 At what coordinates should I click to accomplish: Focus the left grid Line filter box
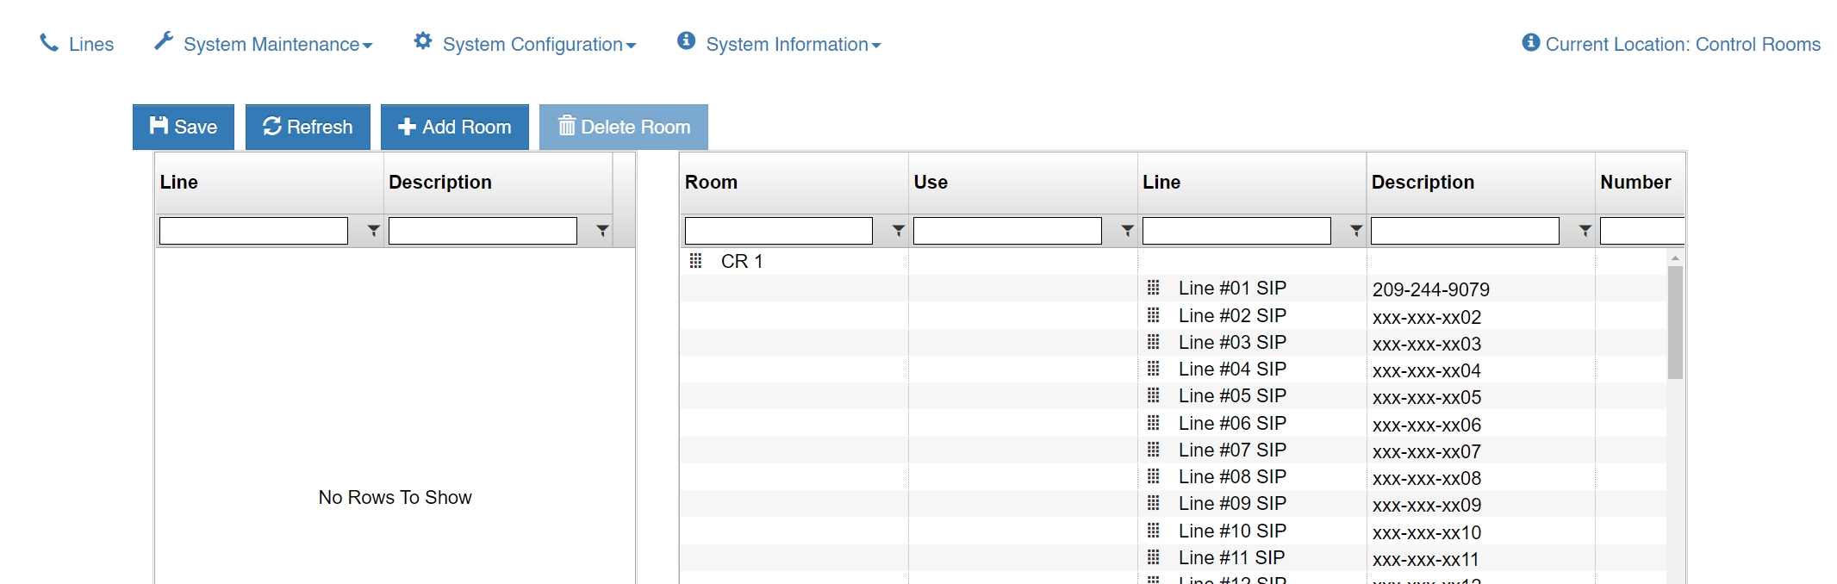pos(253,231)
